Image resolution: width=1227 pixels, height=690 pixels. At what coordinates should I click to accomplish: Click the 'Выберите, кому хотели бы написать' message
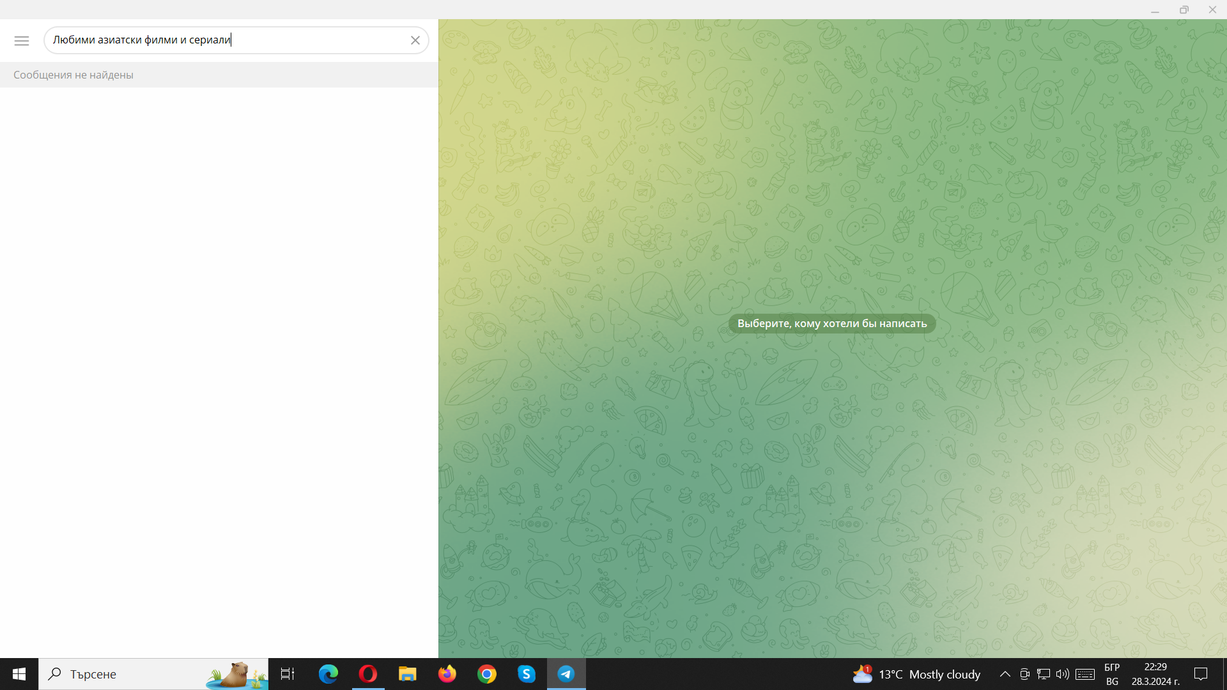(832, 323)
